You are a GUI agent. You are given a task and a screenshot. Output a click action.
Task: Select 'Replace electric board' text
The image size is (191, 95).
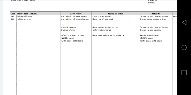[x=149, y=36]
